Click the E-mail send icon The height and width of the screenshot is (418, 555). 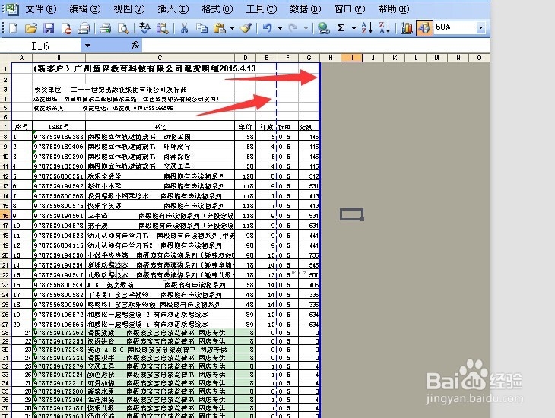click(84, 28)
